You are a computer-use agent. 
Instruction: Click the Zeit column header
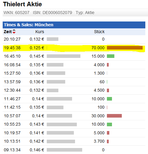pos(8,32)
